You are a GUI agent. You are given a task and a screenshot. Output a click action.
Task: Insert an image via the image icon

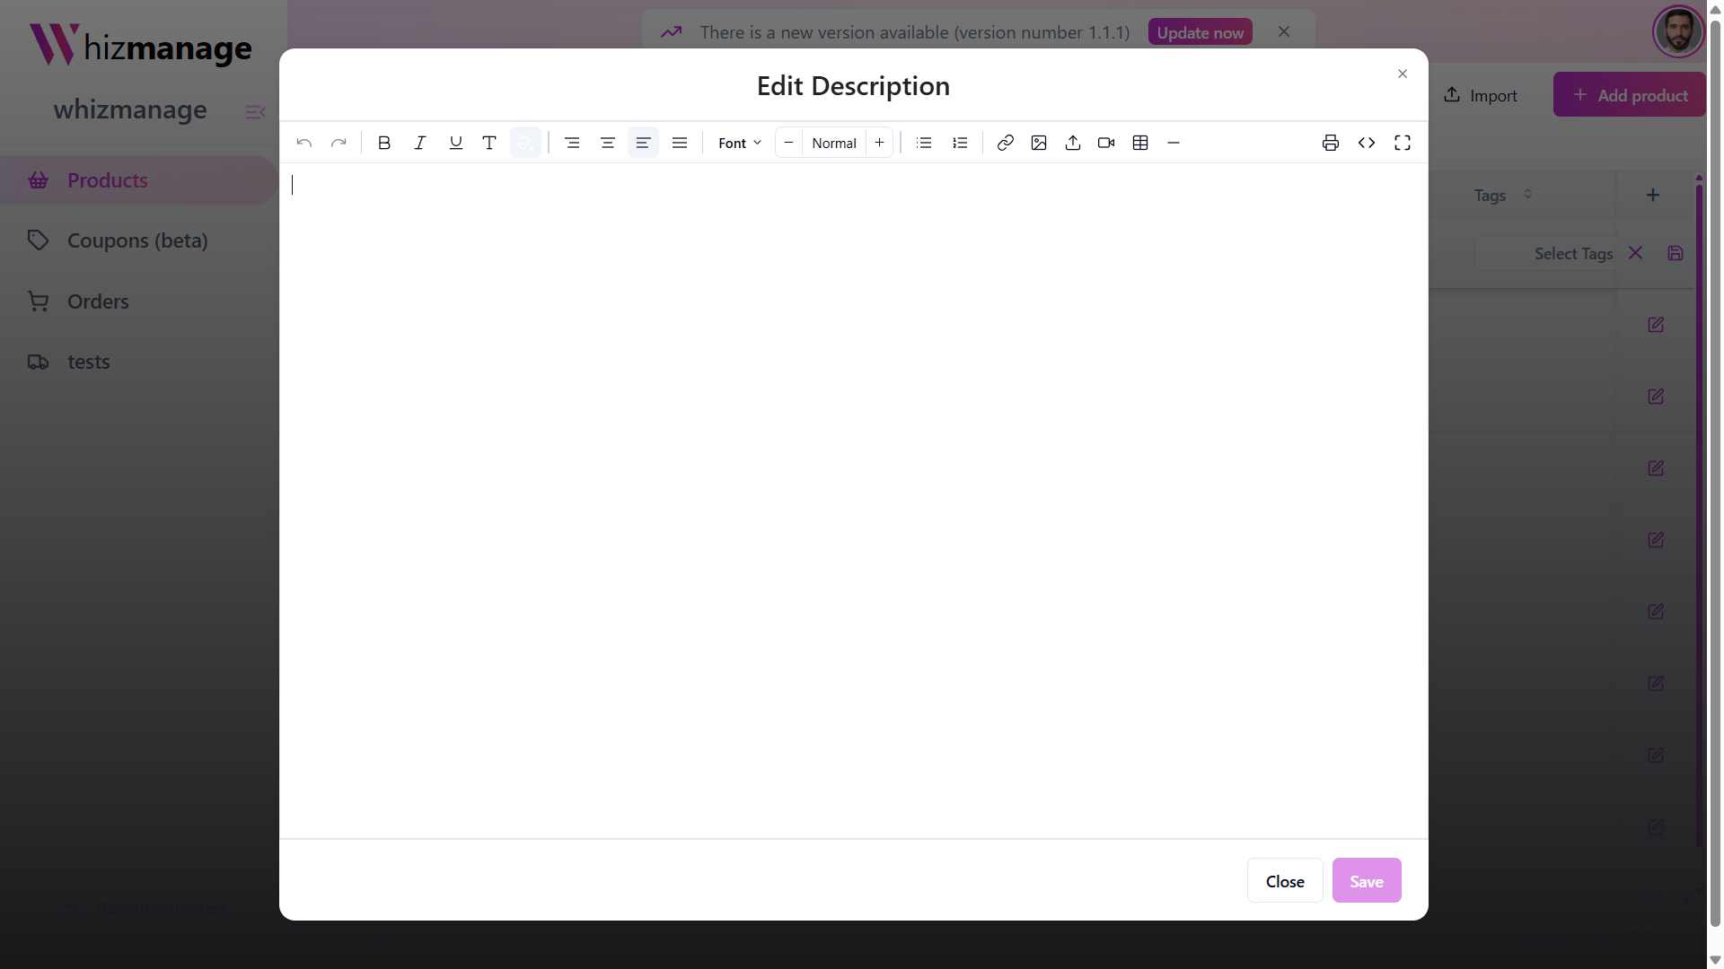[x=1039, y=143]
